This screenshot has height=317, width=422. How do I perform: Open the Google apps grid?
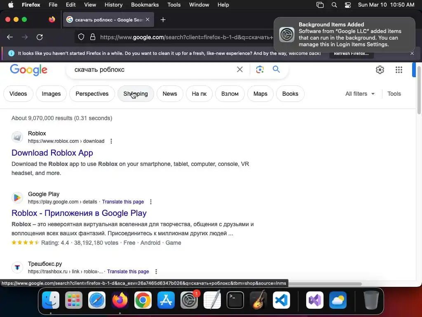point(399,70)
